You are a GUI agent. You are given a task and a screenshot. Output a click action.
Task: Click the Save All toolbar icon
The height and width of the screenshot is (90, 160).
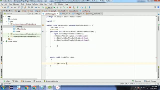point(5,7)
